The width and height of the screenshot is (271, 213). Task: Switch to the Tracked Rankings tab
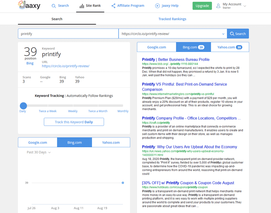click(172, 19)
